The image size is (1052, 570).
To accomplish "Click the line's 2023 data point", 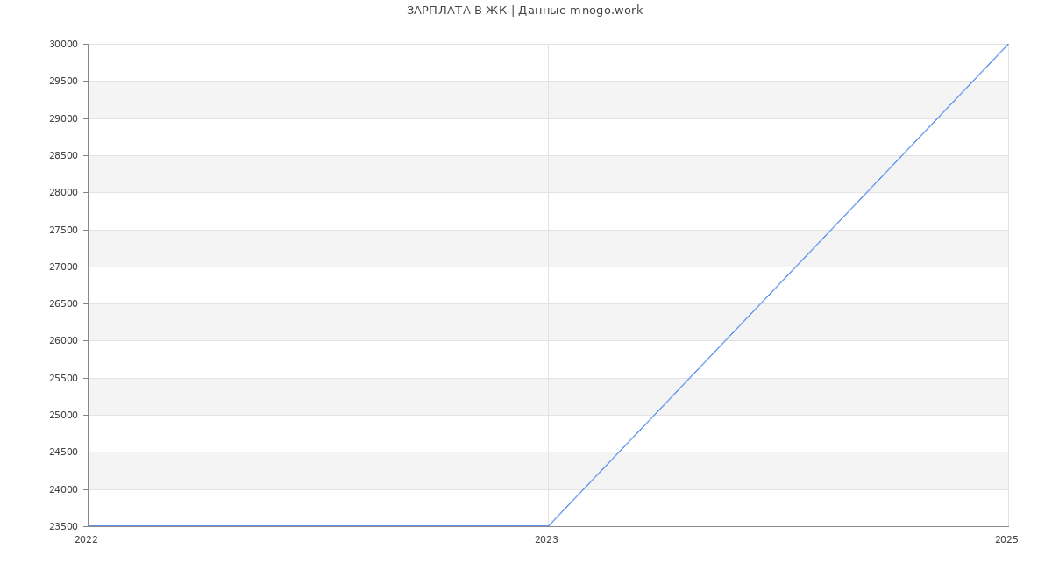I will point(548,526).
